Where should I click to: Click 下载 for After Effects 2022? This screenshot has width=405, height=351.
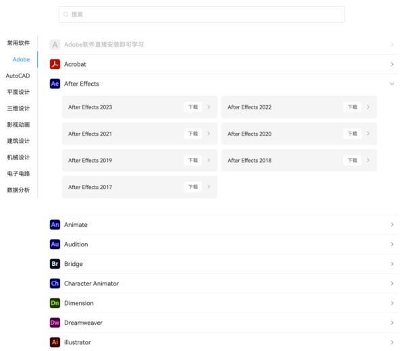pyautogui.click(x=352, y=107)
